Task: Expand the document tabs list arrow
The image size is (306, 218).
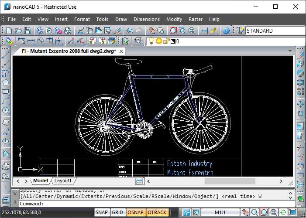Action: tap(290, 51)
